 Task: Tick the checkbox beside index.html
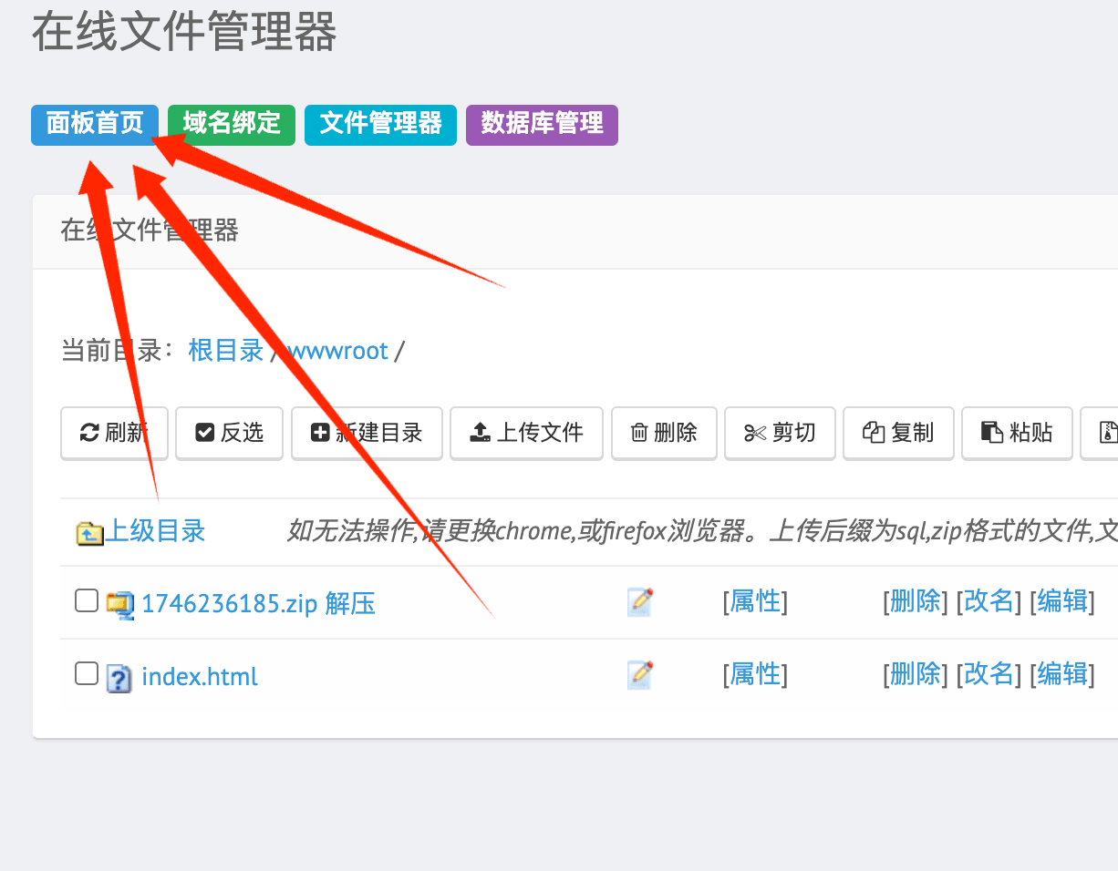86,673
